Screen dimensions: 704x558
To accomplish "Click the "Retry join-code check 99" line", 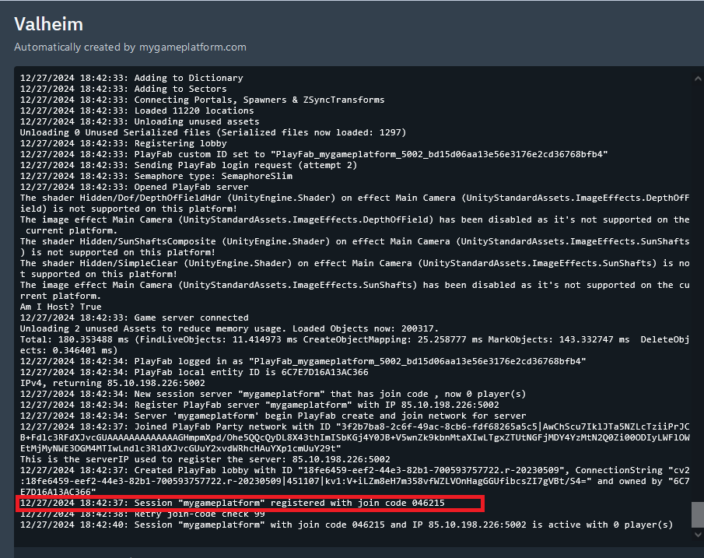I will [x=142, y=514].
